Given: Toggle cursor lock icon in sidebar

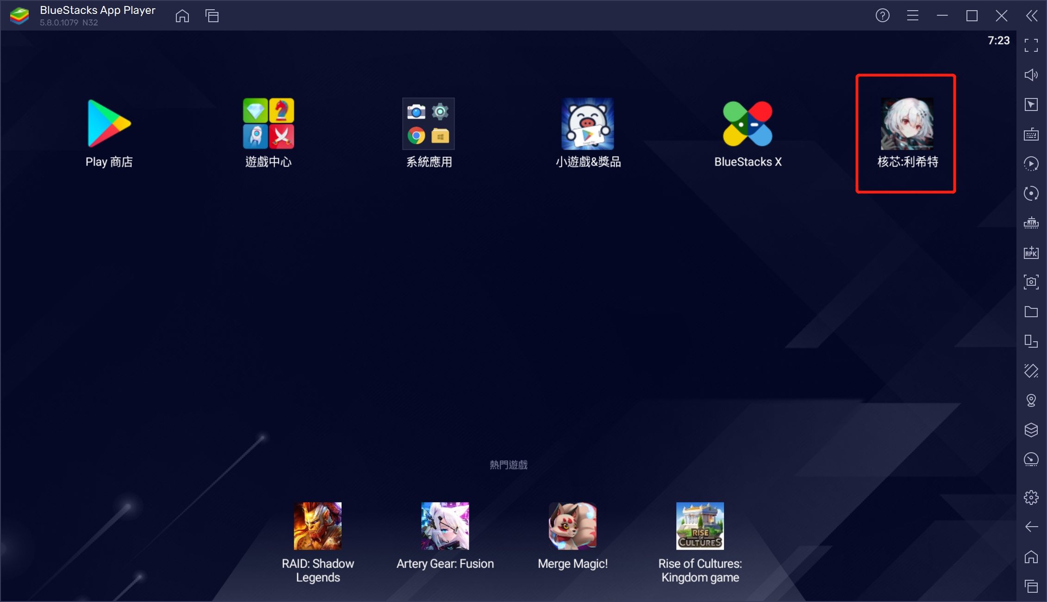Looking at the screenshot, I should (x=1031, y=104).
